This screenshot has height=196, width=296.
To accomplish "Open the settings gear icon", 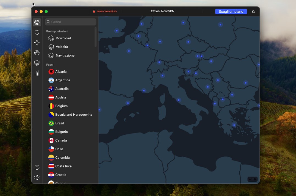I will 37,178.
